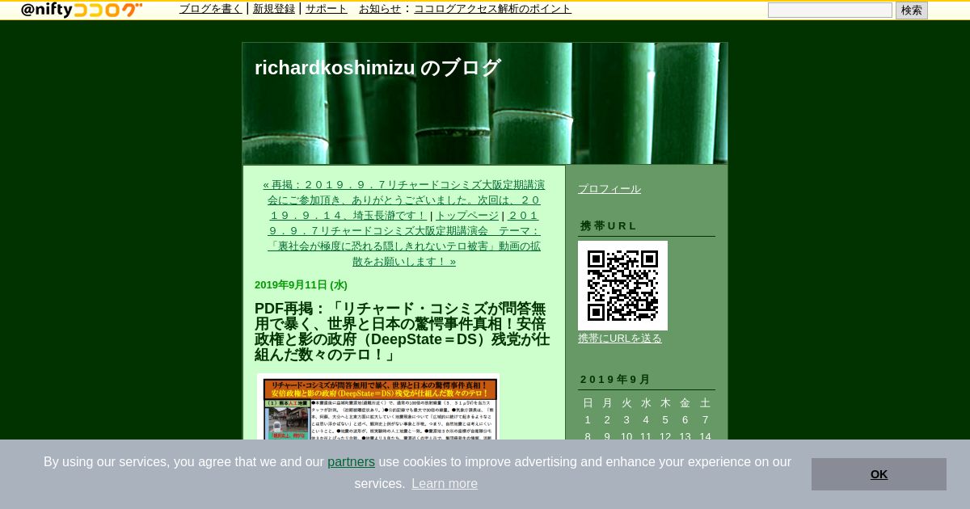Open the post title PDF再掲
970x509 pixels.
[403, 331]
